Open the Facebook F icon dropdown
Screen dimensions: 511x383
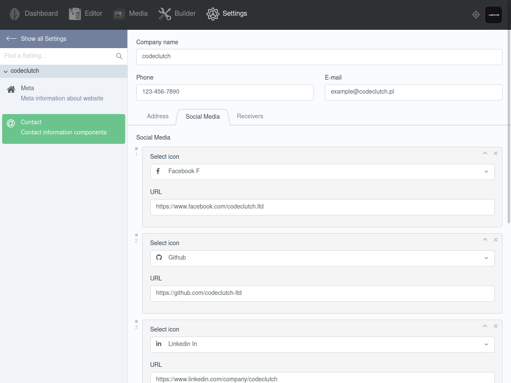point(322,171)
